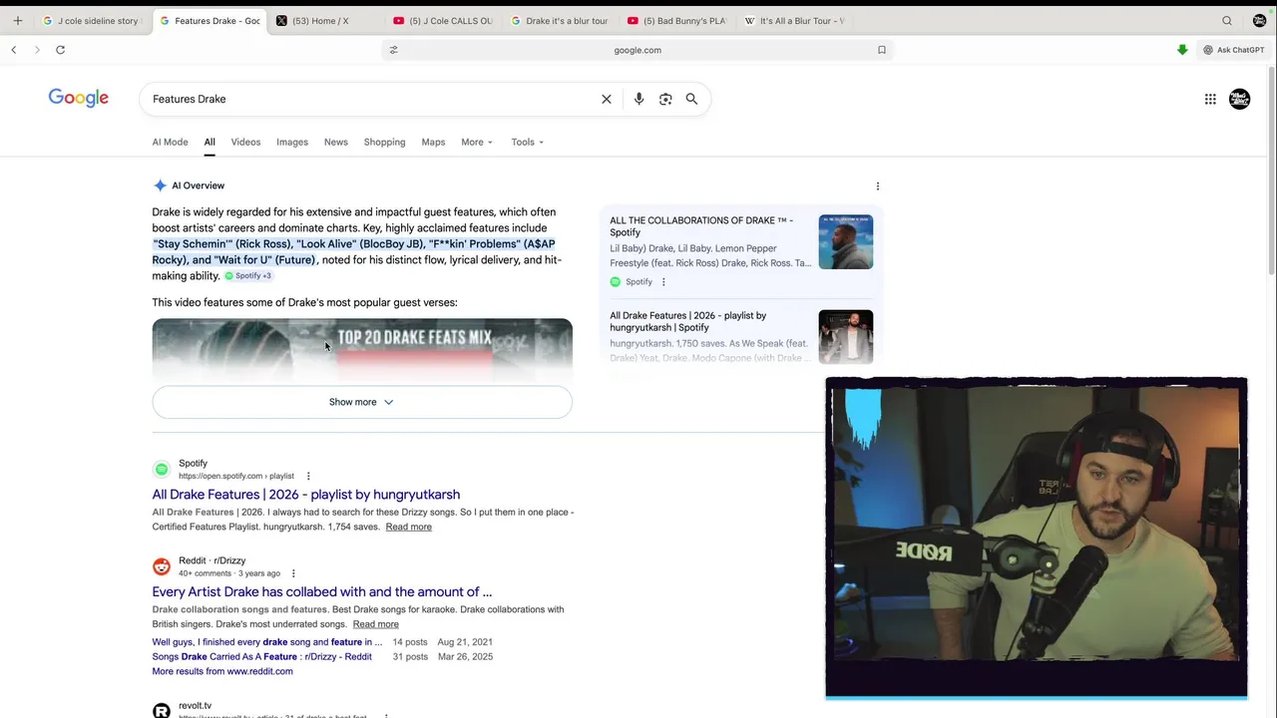This screenshot has width=1277, height=718.
Task: Switch to Bad Bunny's YouTube tab
Action: pos(677,20)
